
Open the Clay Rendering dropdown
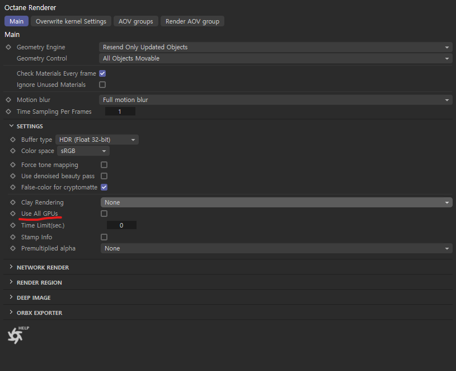point(276,202)
